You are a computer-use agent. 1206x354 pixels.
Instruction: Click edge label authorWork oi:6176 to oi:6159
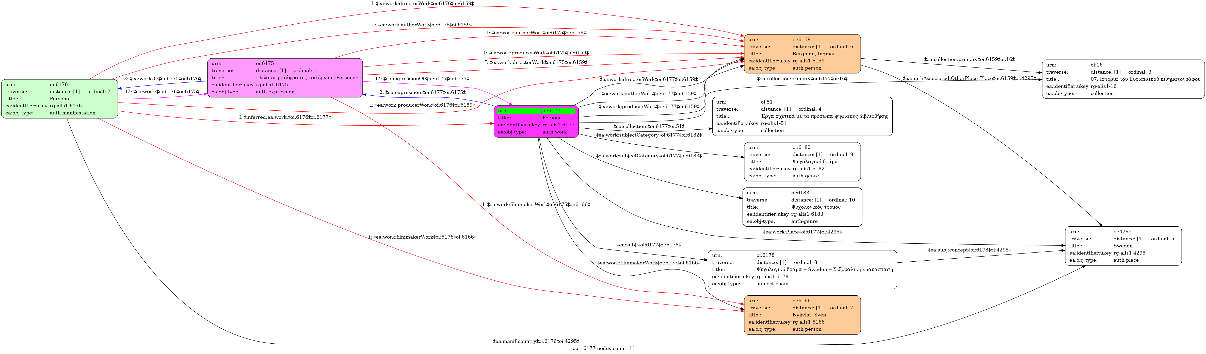(422, 25)
